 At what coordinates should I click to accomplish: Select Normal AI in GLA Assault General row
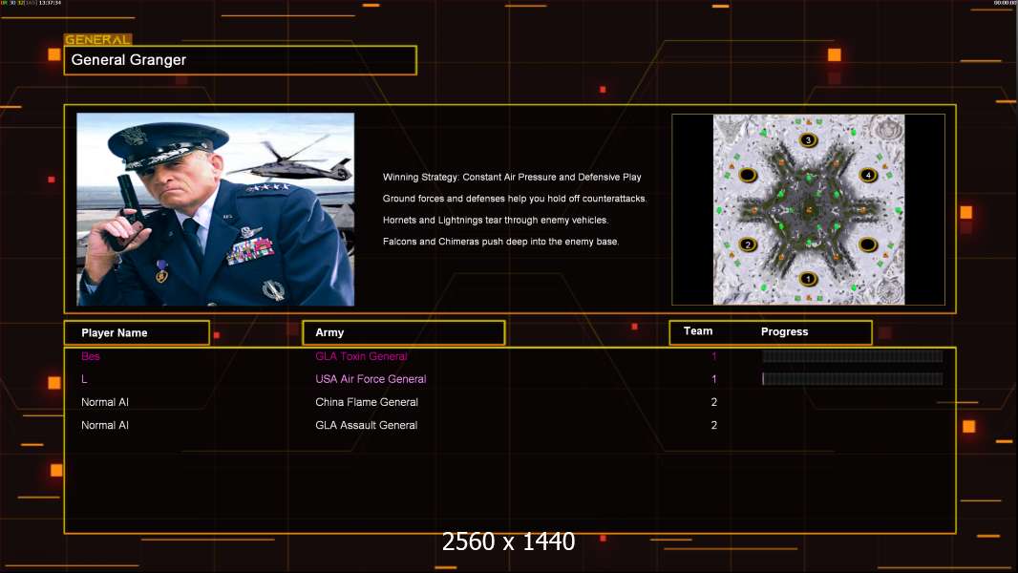point(104,425)
